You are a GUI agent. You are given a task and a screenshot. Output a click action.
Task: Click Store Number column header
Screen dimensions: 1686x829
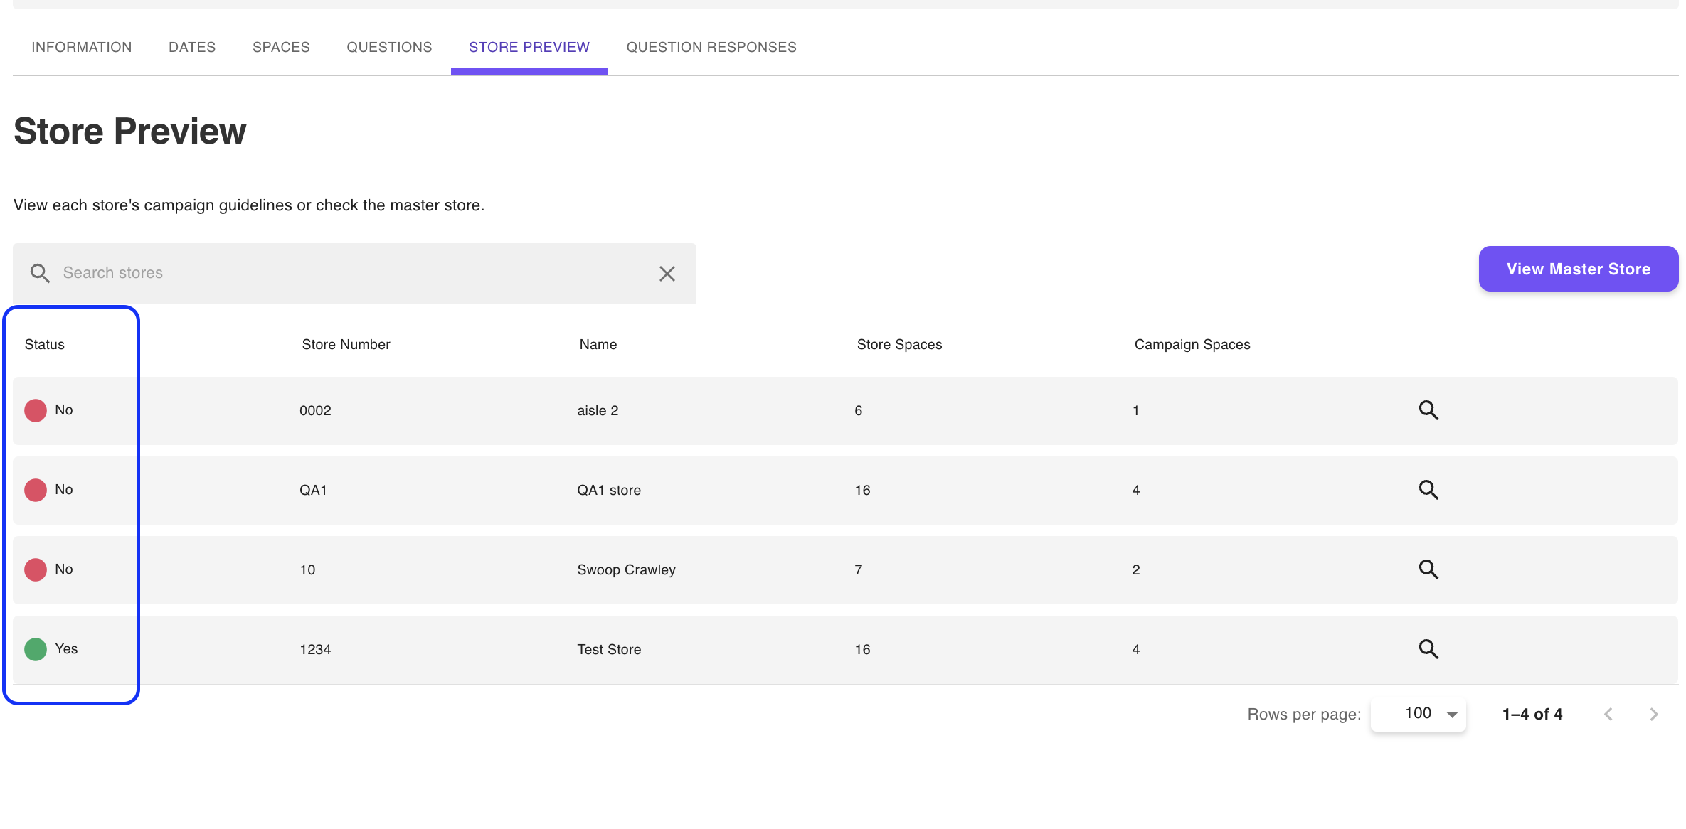tap(346, 344)
